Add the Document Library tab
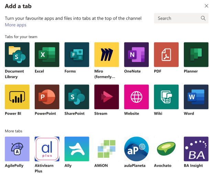The height and width of the screenshot is (175, 213). (x=17, y=55)
